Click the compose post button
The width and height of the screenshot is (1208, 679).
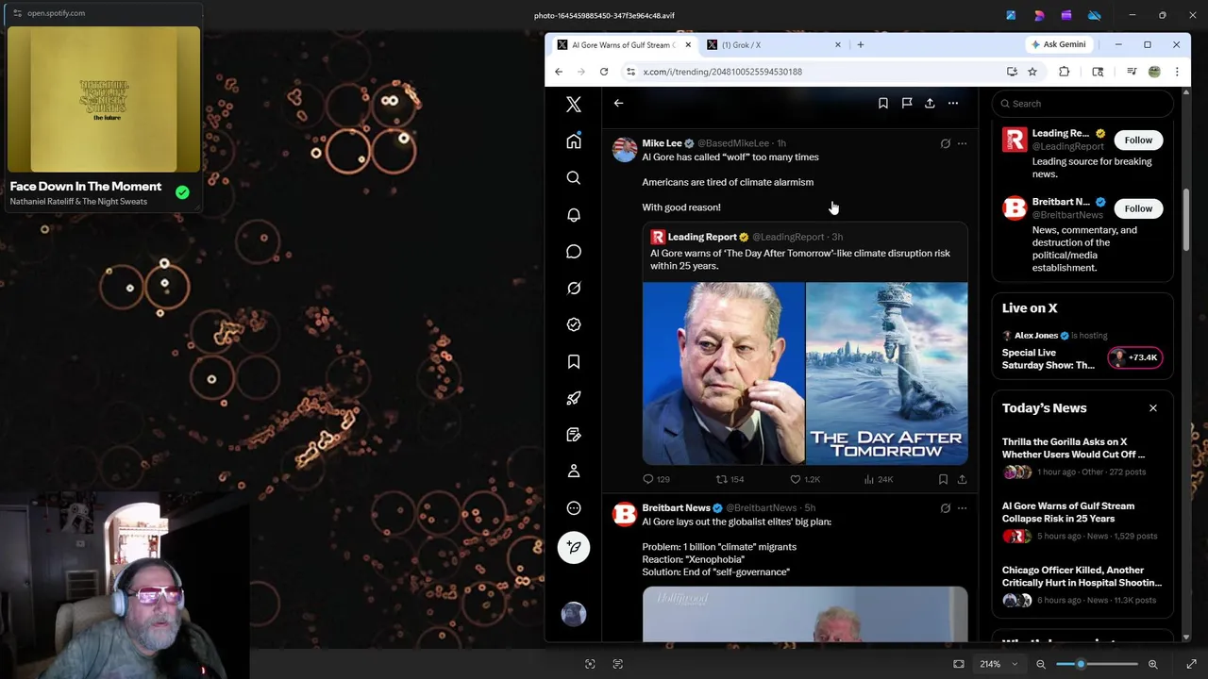pyautogui.click(x=574, y=548)
